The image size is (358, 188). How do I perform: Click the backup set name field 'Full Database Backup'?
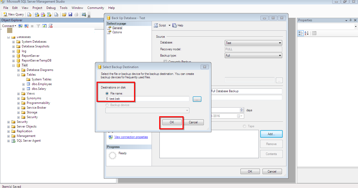point(246,91)
